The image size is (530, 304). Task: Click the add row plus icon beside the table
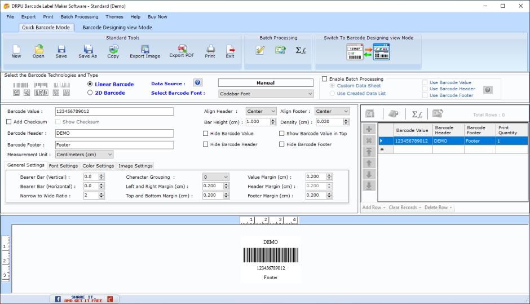[369, 129]
